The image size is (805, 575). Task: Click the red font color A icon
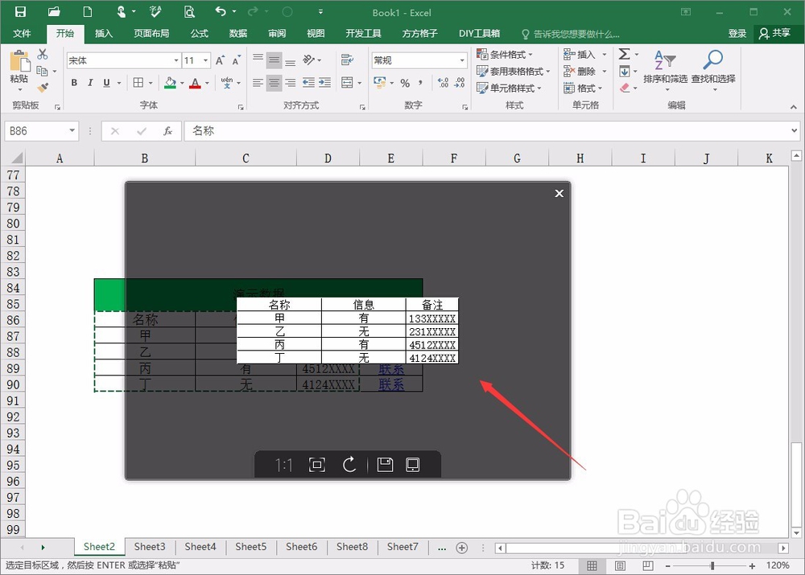195,83
